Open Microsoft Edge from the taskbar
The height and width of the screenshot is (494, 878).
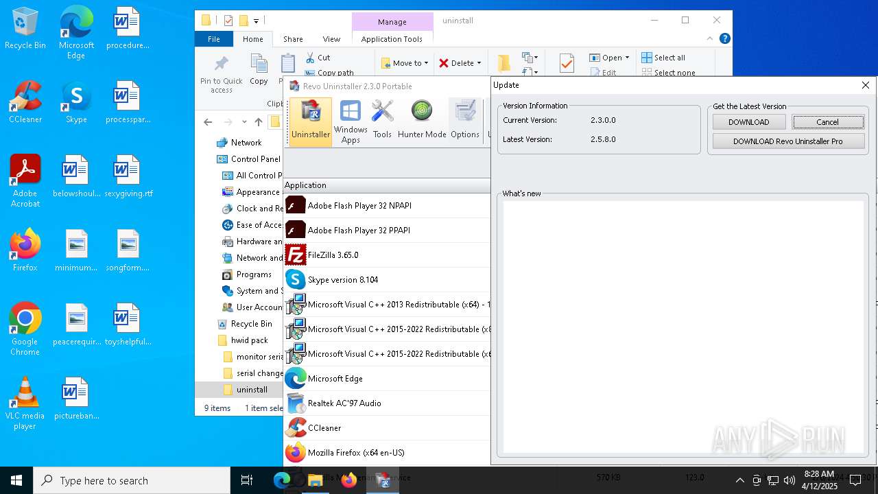(x=283, y=480)
